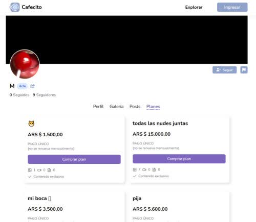Viewport: 256px width, 222px height.
Task: Open the Explorar link
Action: [x=194, y=7]
